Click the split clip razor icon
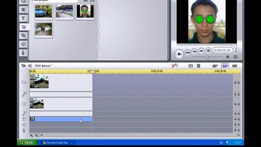The width and height of the screenshot is (261, 147). click(190, 66)
